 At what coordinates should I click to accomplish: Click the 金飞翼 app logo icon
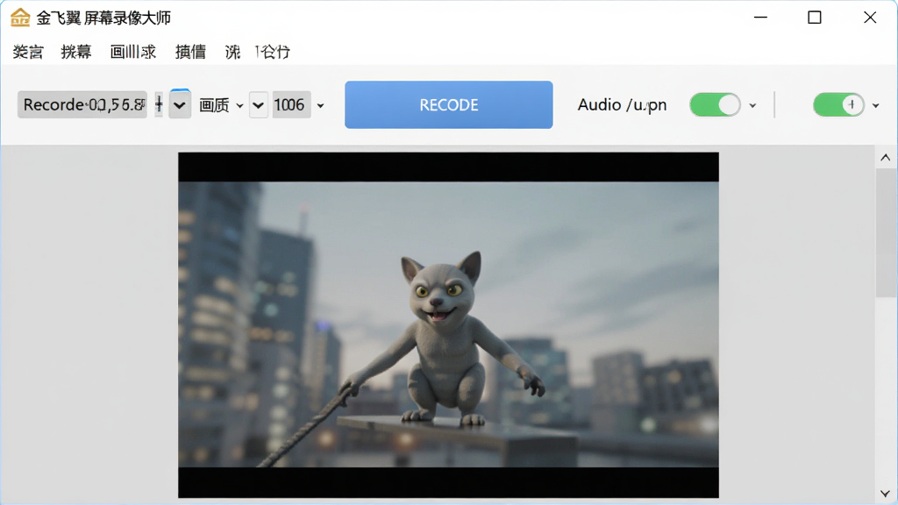pos(20,18)
